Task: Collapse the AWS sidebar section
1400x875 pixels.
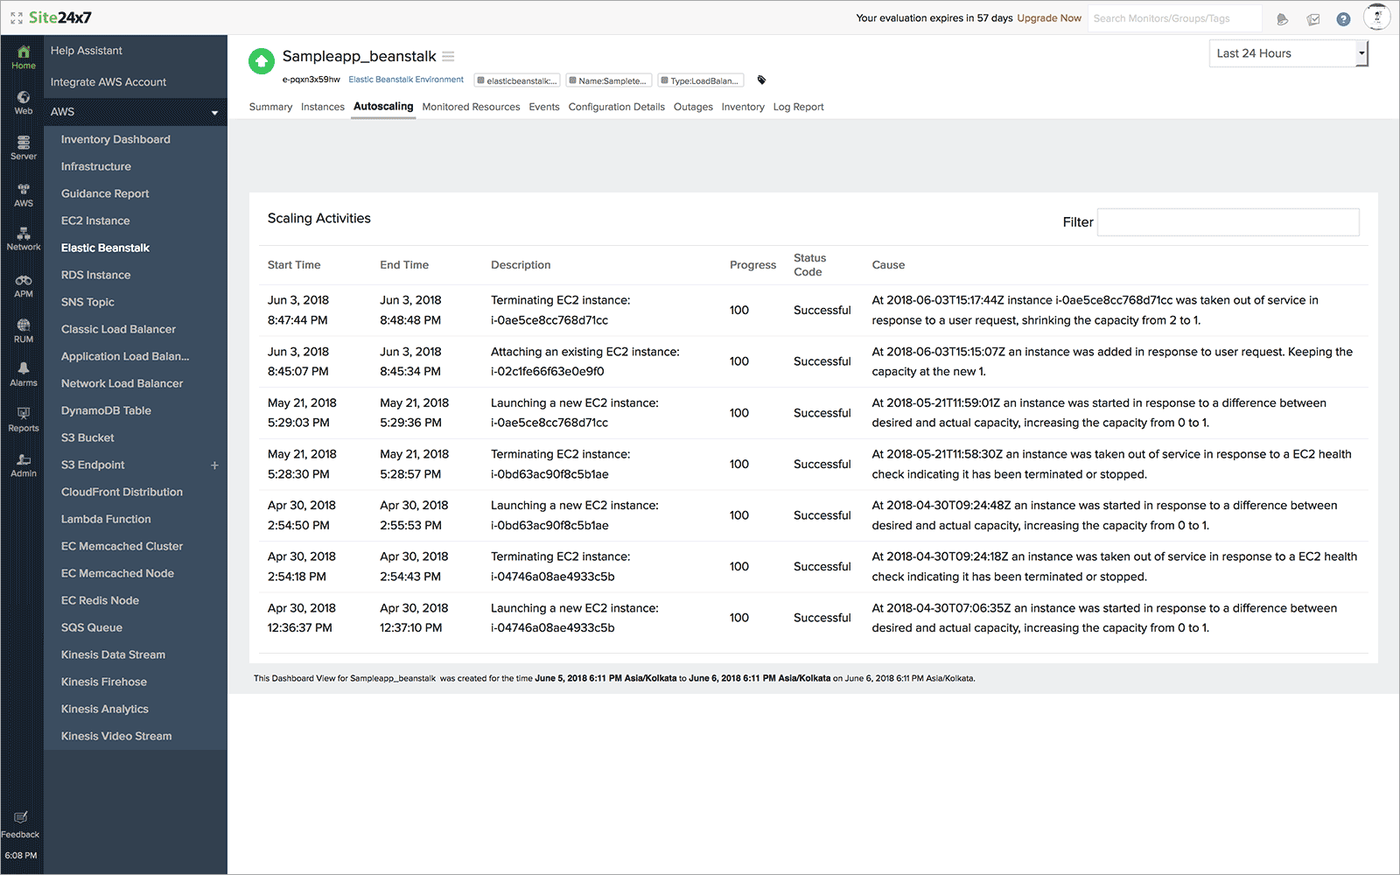Action: (x=214, y=113)
